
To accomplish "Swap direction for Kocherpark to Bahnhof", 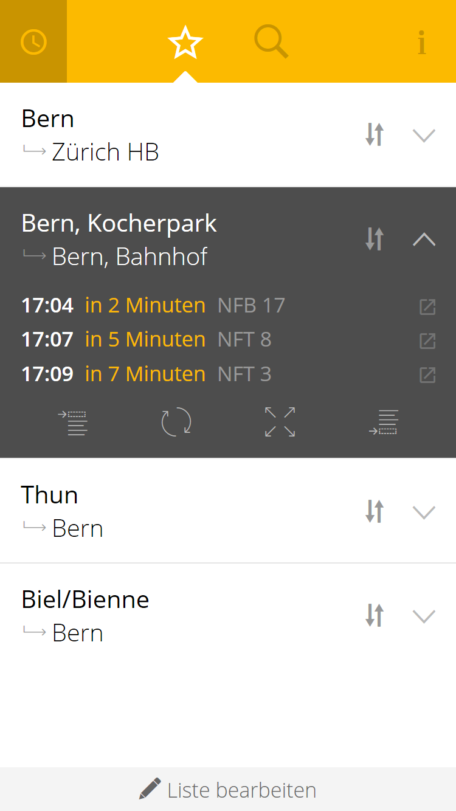I will tap(375, 239).
